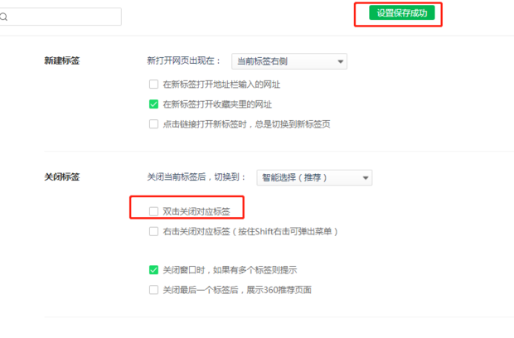Click the 新建标签 section heading

tap(62, 60)
